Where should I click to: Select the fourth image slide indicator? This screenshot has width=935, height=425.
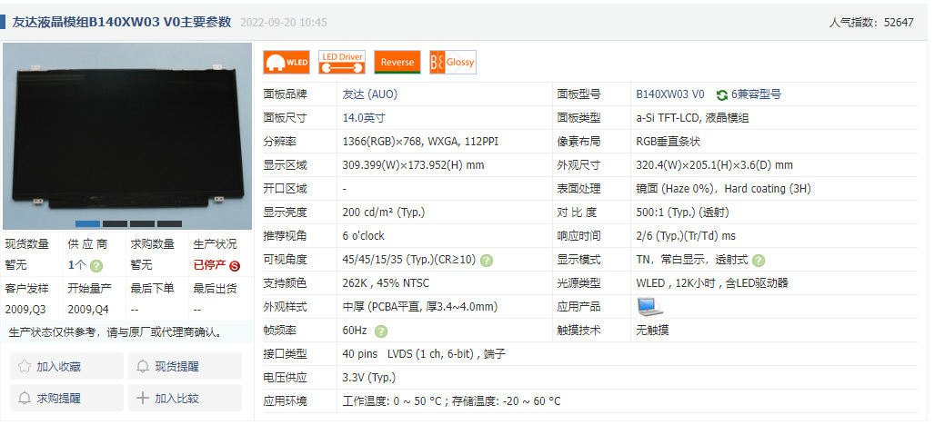coord(169,223)
